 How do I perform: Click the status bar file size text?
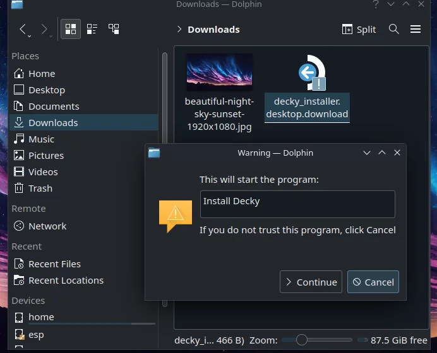pos(209,340)
